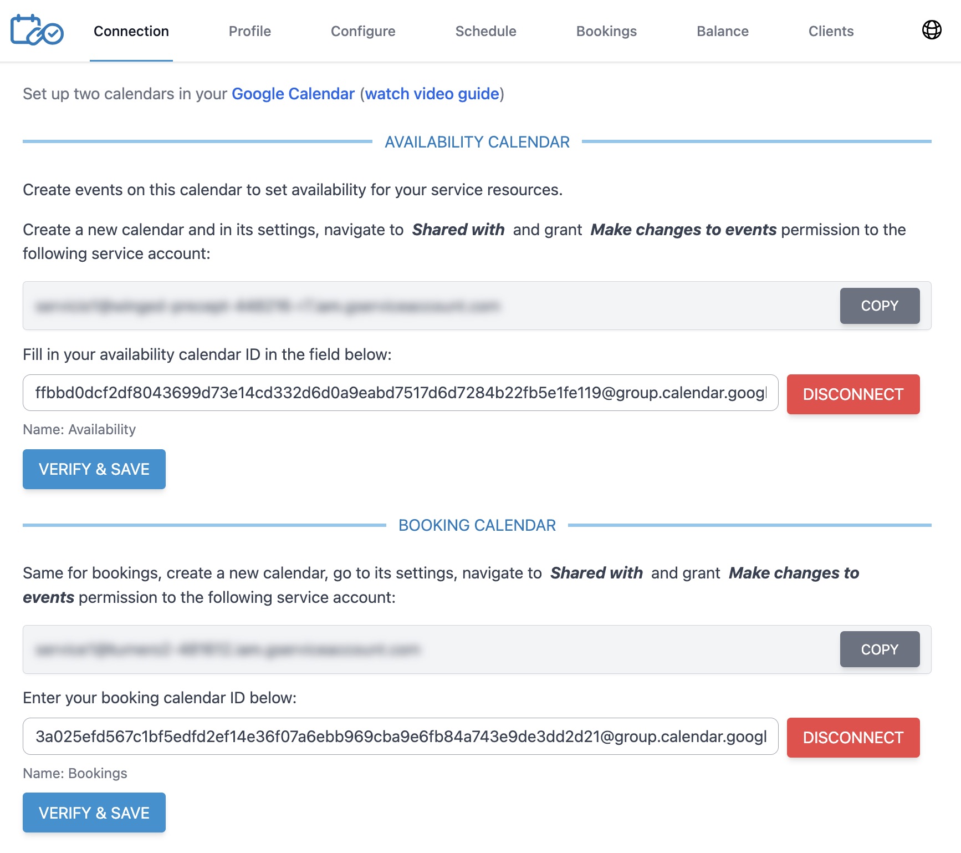Viewport: 961px width, 853px height.
Task: Switch to the Clients tab
Action: (x=830, y=32)
